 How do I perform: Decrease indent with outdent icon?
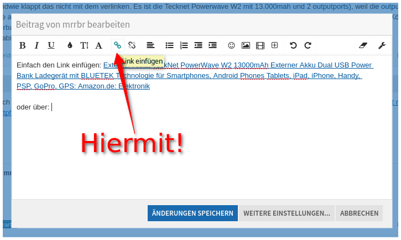(198, 45)
